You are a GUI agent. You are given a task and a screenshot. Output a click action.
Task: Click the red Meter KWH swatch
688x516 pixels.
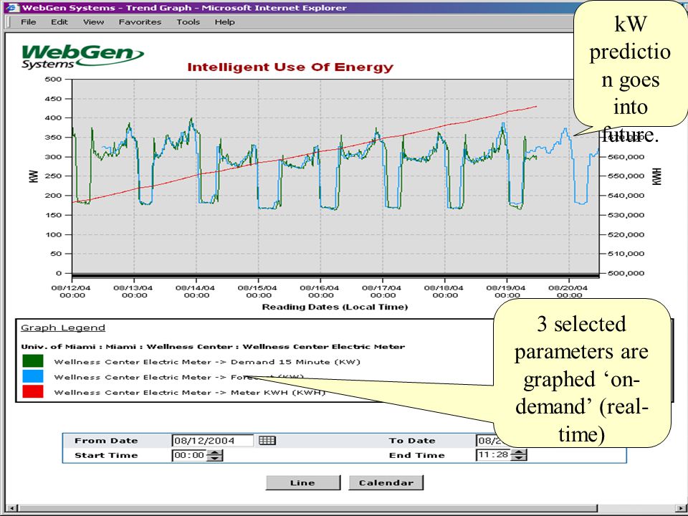33,391
